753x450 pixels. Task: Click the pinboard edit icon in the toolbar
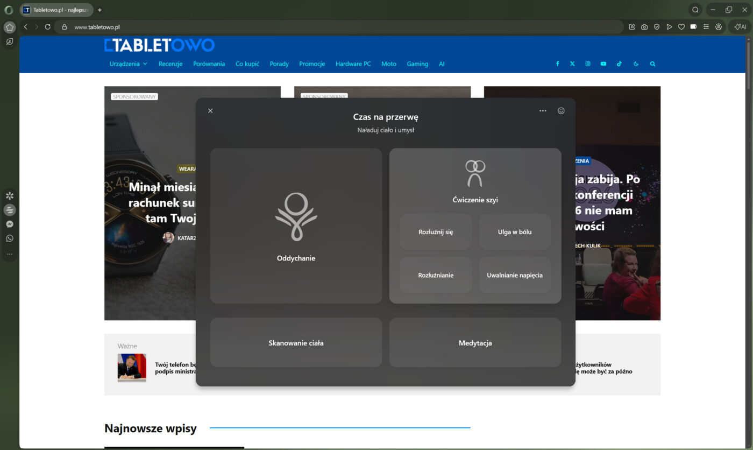631,27
